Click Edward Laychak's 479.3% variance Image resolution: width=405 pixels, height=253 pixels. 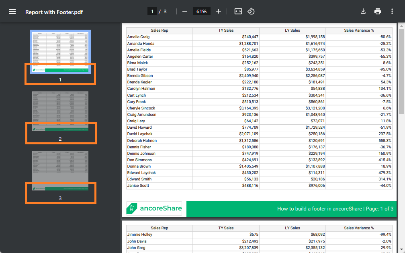[385, 173]
